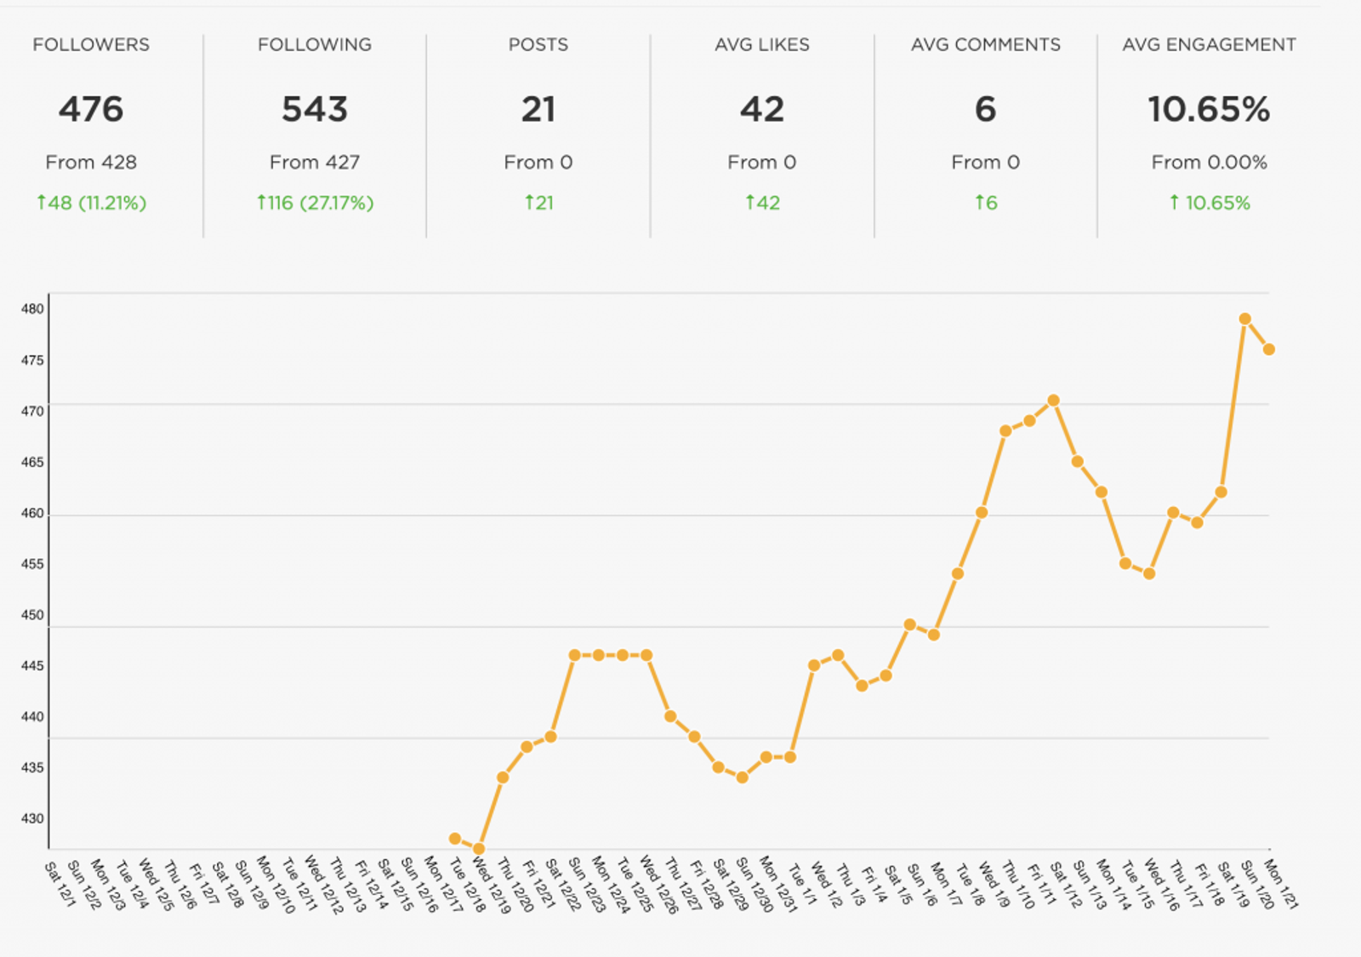
Task: Click the Followers count 476
Action: pyautogui.click(x=91, y=110)
